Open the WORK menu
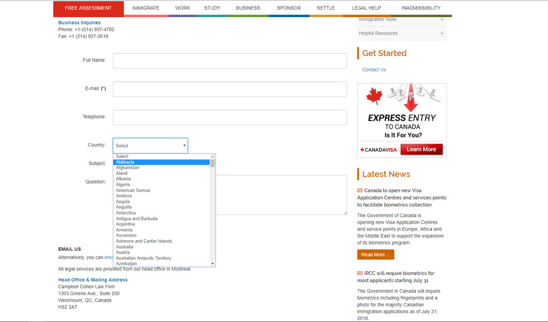This screenshot has width=548, height=322. (x=182, y=8)
